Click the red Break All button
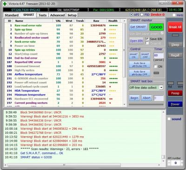This screenshot has width=186, height=170. 175,27
